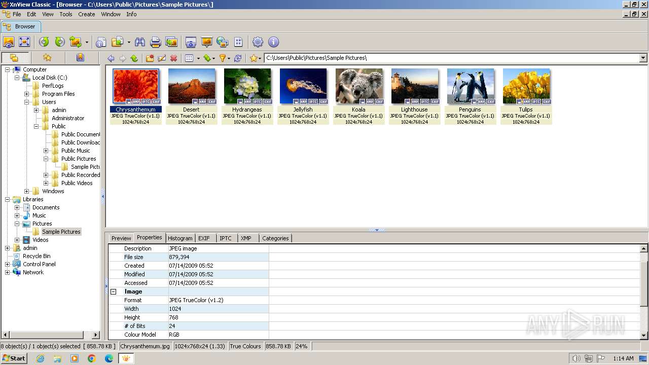Open the path address dropdown arrow
This screenshot has height=365, width=649.
tap(643, 58)
